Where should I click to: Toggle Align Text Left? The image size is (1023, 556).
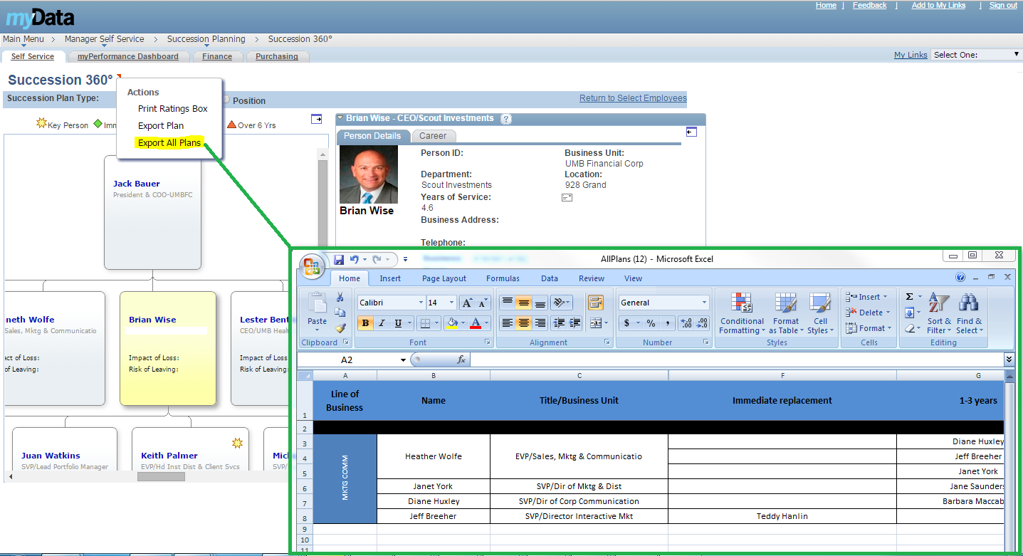pyautogui.click(x=508, y=323)
